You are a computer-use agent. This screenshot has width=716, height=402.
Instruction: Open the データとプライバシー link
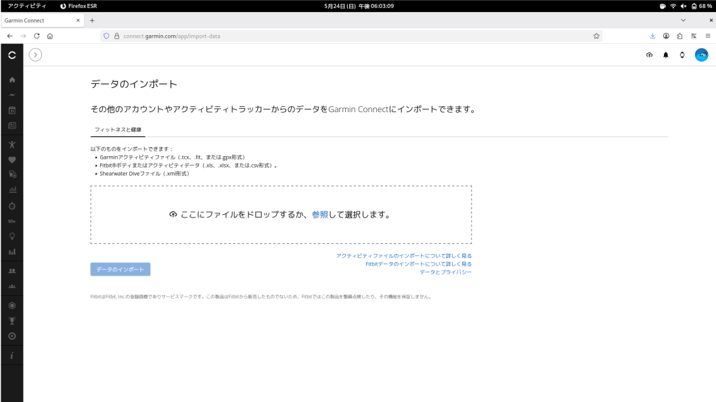click(446, 272)
